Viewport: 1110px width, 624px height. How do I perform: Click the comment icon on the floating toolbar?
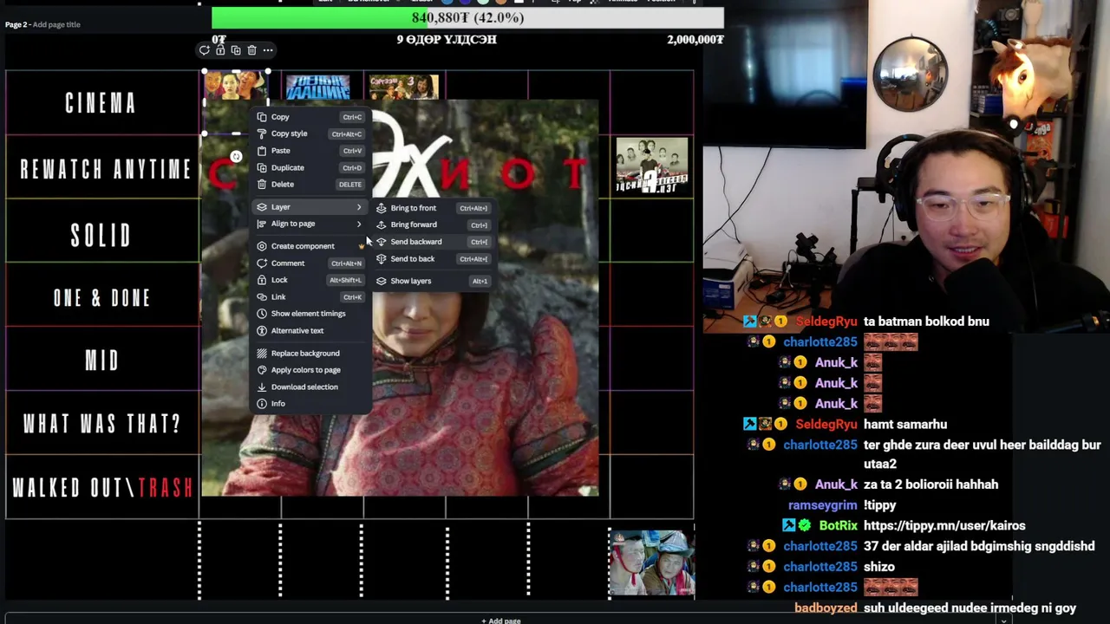tap(205, 50)
